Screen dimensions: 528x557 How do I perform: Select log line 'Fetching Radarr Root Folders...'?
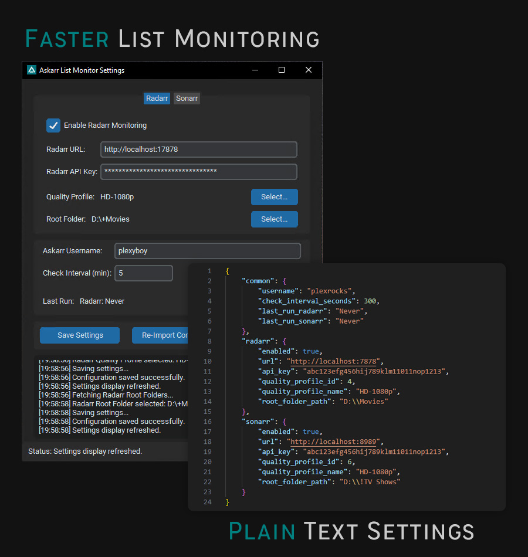pyautogui.click(x=106, y=395)
